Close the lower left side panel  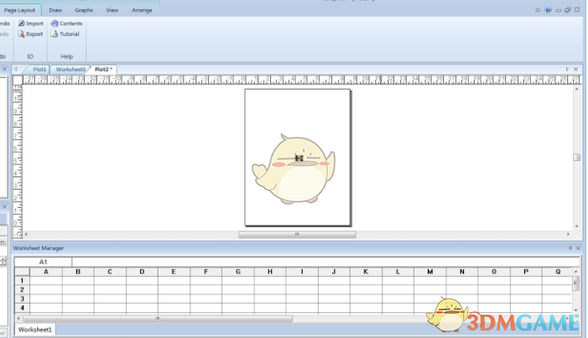pos(4,206)
